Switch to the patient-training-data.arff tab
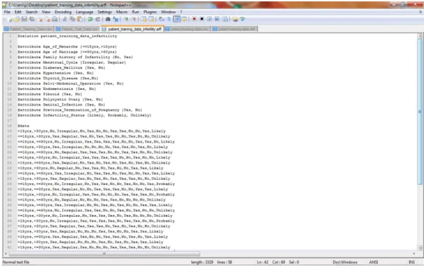This screenshot has width=424, height=273. [x=234, y=29]
